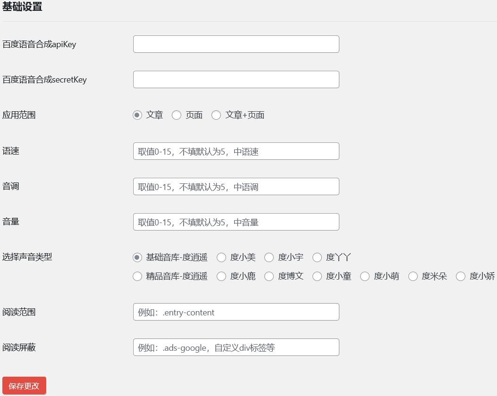Click the 保存更改 save button
The width and height of the screenshot is (497, 396).
point(24,385)
